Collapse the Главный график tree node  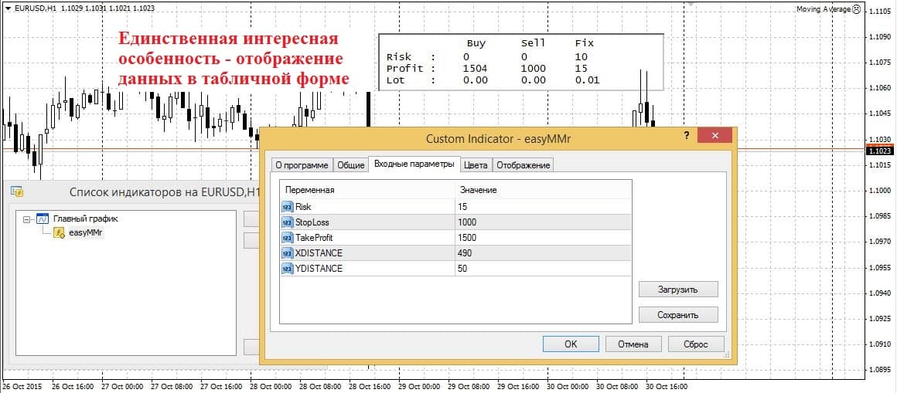click(x=26, y=219)
